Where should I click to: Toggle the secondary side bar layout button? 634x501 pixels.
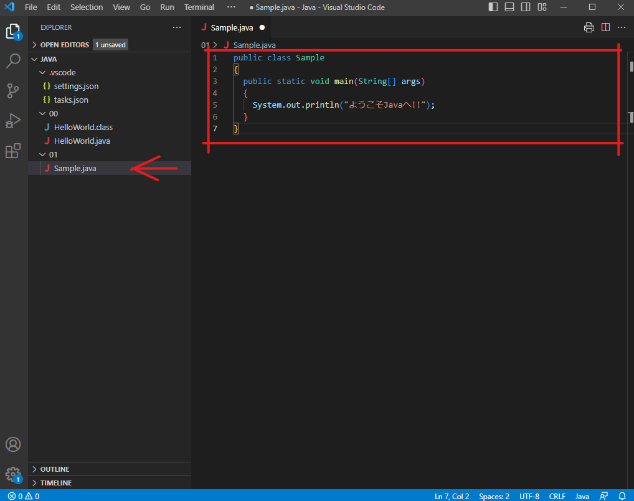click(526, 7)
